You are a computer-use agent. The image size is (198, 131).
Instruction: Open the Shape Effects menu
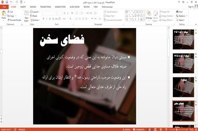[166, 20]
